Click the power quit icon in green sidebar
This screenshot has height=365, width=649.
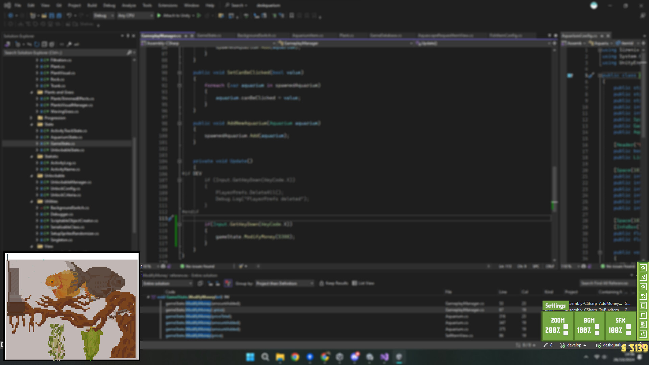tap(643, 334)
